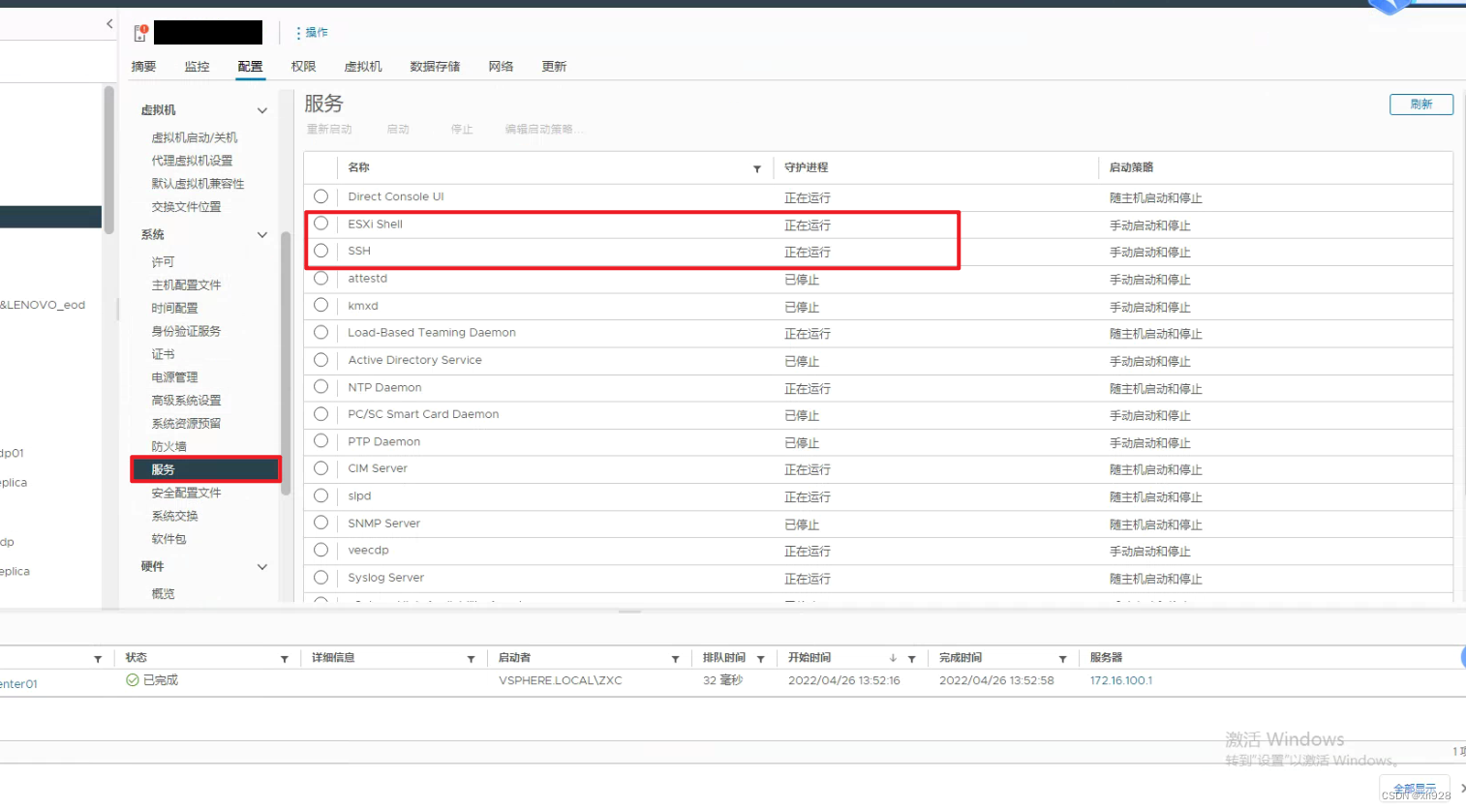This screenshot has width=1466, height=809.
Task: Select 服务 in the sidebar
Action: (x=206, y=470)
